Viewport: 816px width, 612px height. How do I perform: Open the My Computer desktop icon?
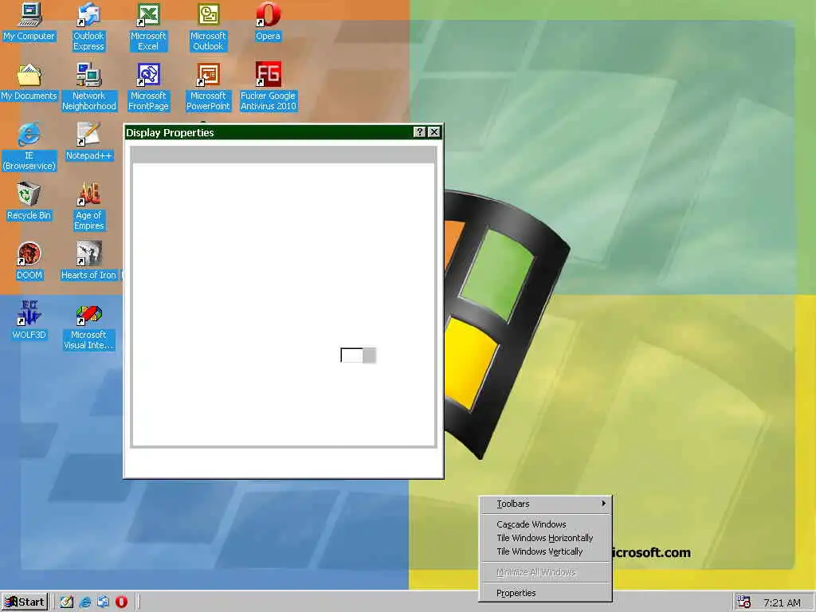coord(29,22)
